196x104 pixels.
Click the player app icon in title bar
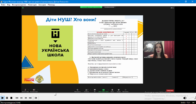tap(2, 2)
